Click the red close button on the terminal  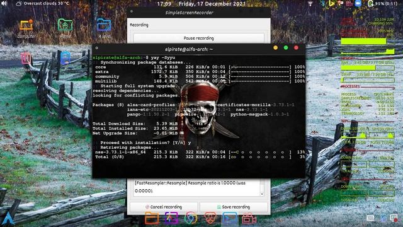coord(296,48)
